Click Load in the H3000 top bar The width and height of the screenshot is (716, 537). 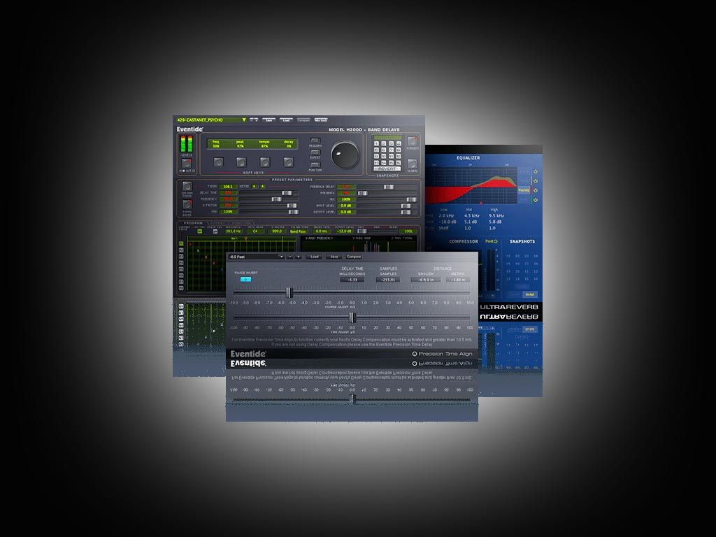[286, 120]
